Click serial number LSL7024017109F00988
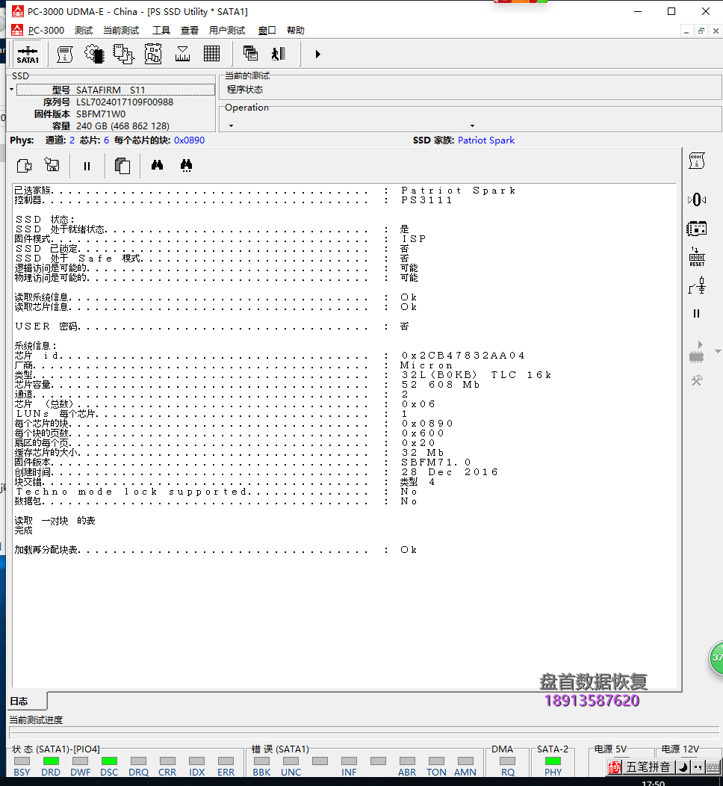The height and width of the screenshot is (786, 723). click(x=125, y=102)
